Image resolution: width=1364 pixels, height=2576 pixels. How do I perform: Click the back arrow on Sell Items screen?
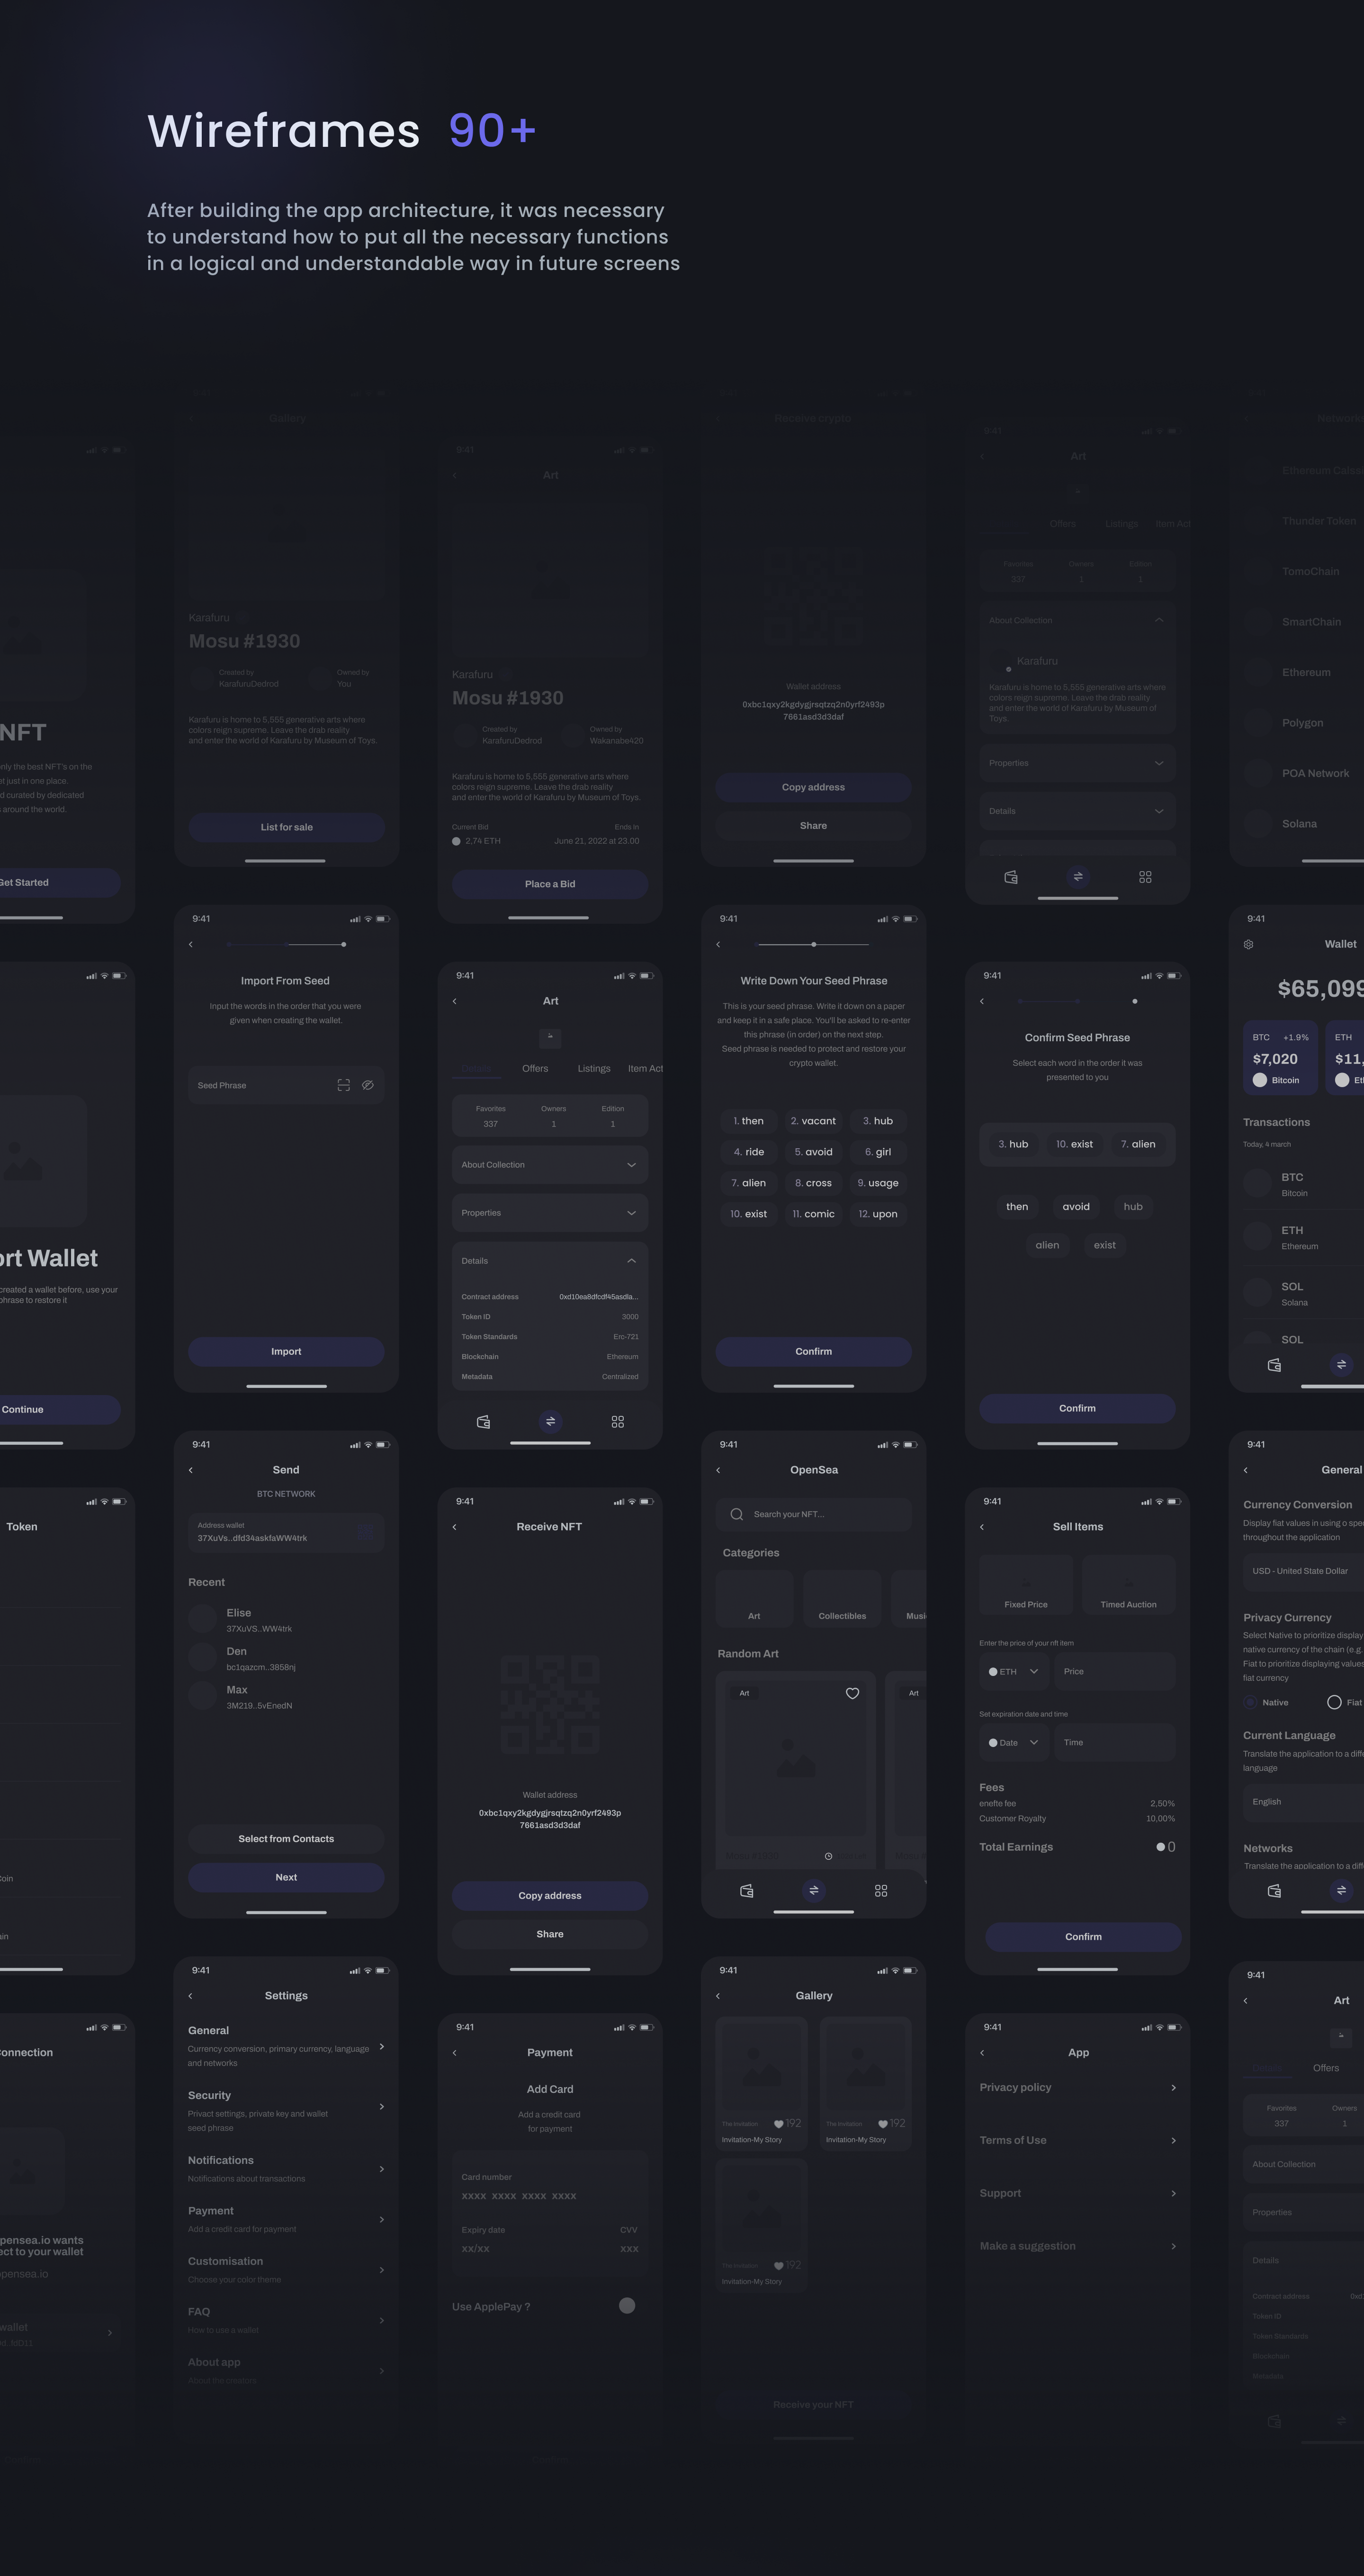point(982,1527)
